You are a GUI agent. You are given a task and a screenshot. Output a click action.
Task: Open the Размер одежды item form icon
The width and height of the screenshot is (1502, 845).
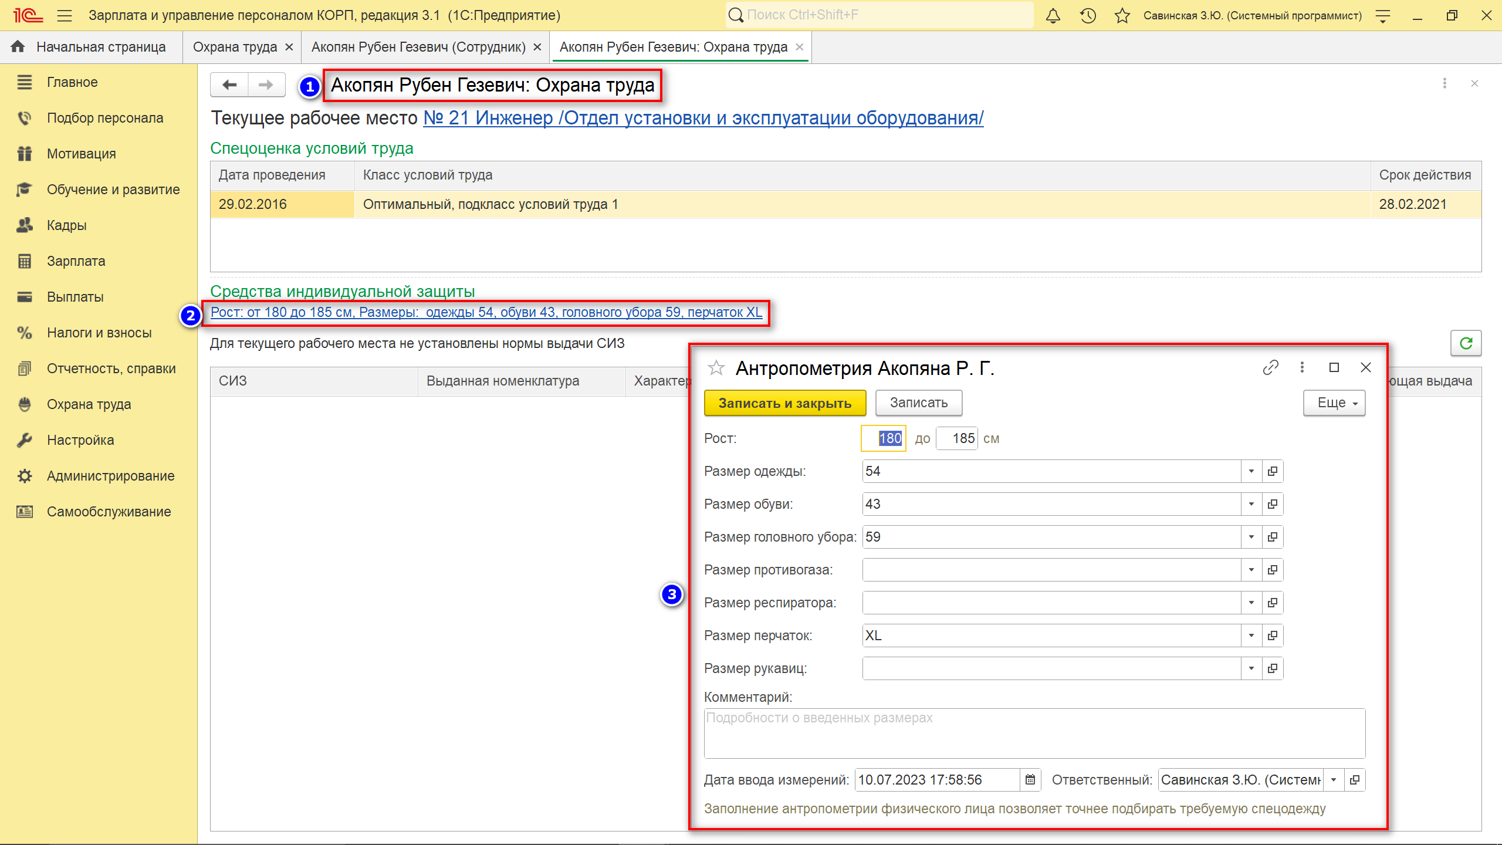1273,471
